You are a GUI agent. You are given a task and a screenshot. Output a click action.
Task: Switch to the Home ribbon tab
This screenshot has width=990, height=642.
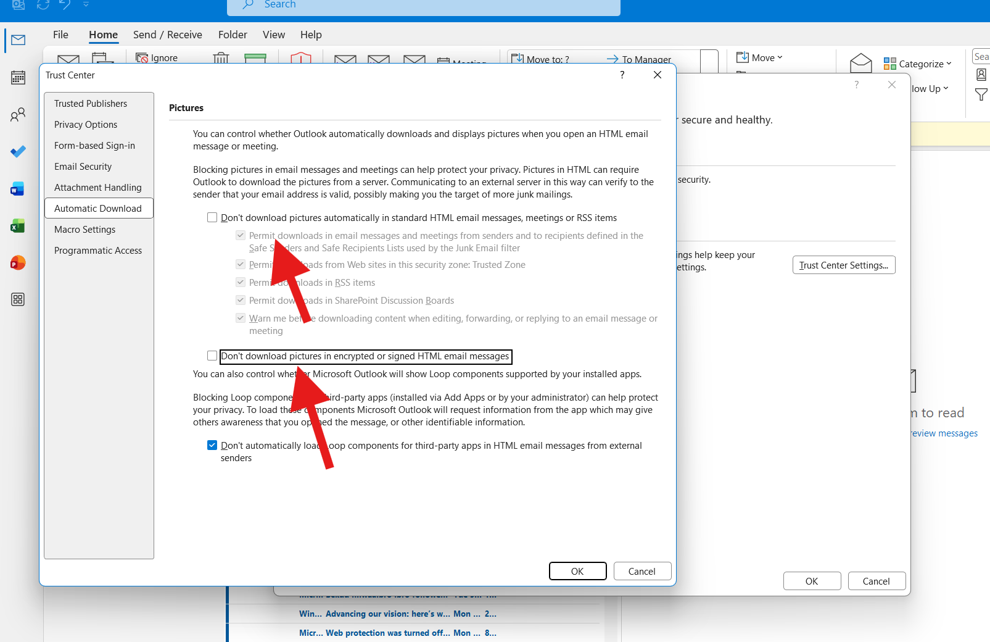103,35
